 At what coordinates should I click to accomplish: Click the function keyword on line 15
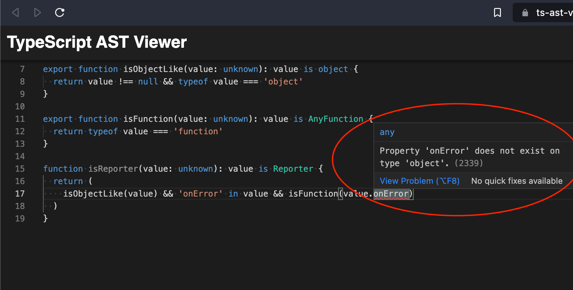(63, 169)
